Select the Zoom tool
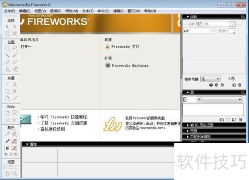The width and height of the screenshot is (249, 180). [14, 174]
